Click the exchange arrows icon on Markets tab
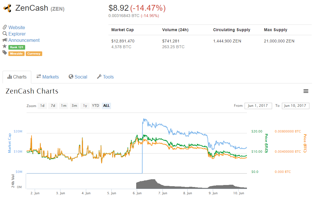Screen dimensions: 325x198 39,76
